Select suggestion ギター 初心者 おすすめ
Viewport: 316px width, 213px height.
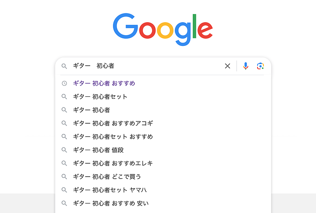click(104, 83)
